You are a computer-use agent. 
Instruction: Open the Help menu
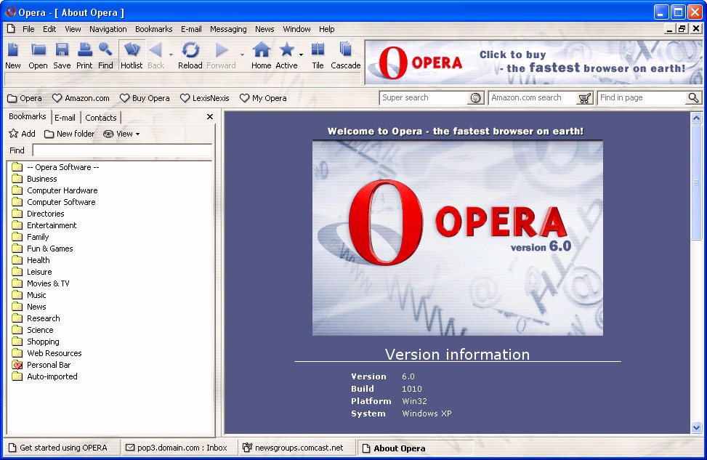pos(327,29)
